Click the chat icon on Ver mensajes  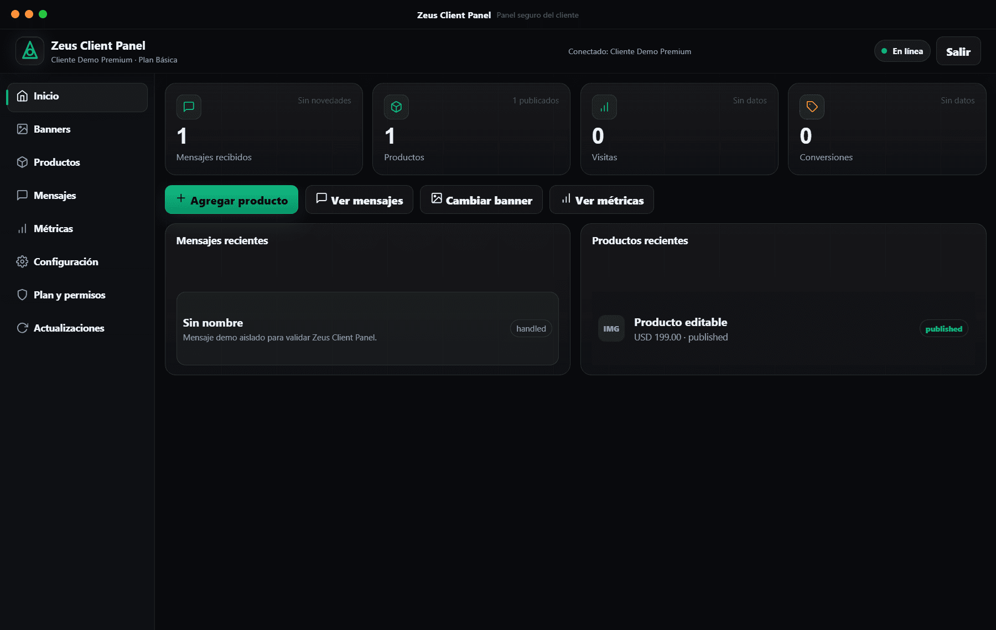pos(321,198)
